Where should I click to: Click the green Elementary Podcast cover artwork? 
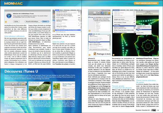57,87
